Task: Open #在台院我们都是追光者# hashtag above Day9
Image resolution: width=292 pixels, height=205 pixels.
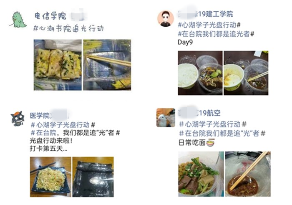Action: (x=216, y=34)
